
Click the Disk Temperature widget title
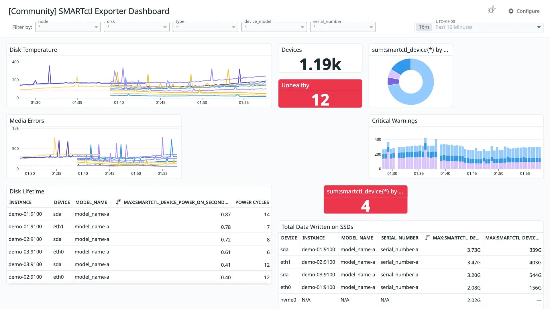coord(33,50)
